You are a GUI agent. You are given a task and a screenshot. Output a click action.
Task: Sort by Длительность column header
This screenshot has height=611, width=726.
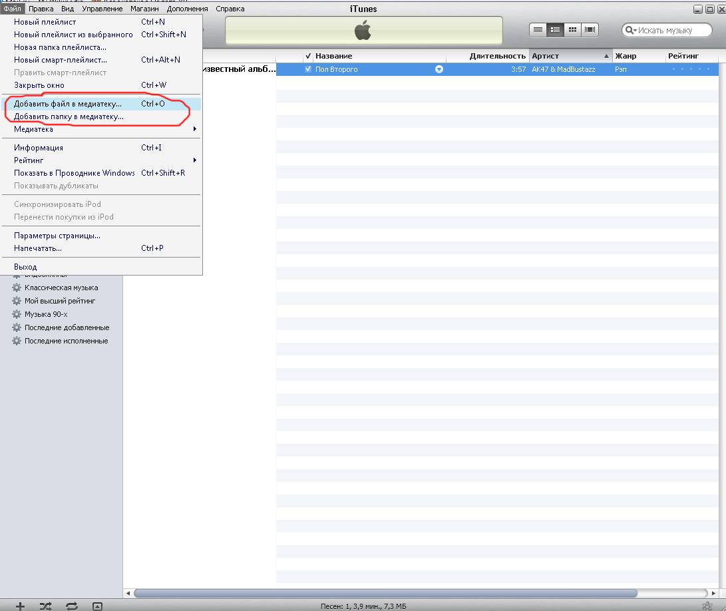(487, 56)
